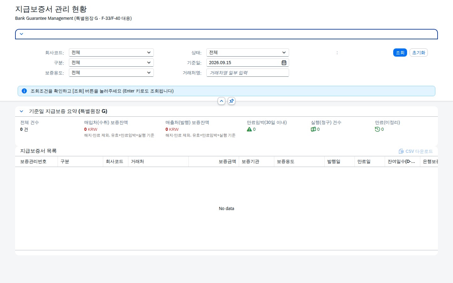Viewport: 453px width, 283px height.
Task: Click the 보증용도 column header
Action: 299,162
